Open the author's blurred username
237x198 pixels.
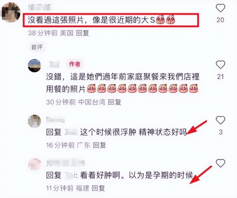click(x=55, y=64)
